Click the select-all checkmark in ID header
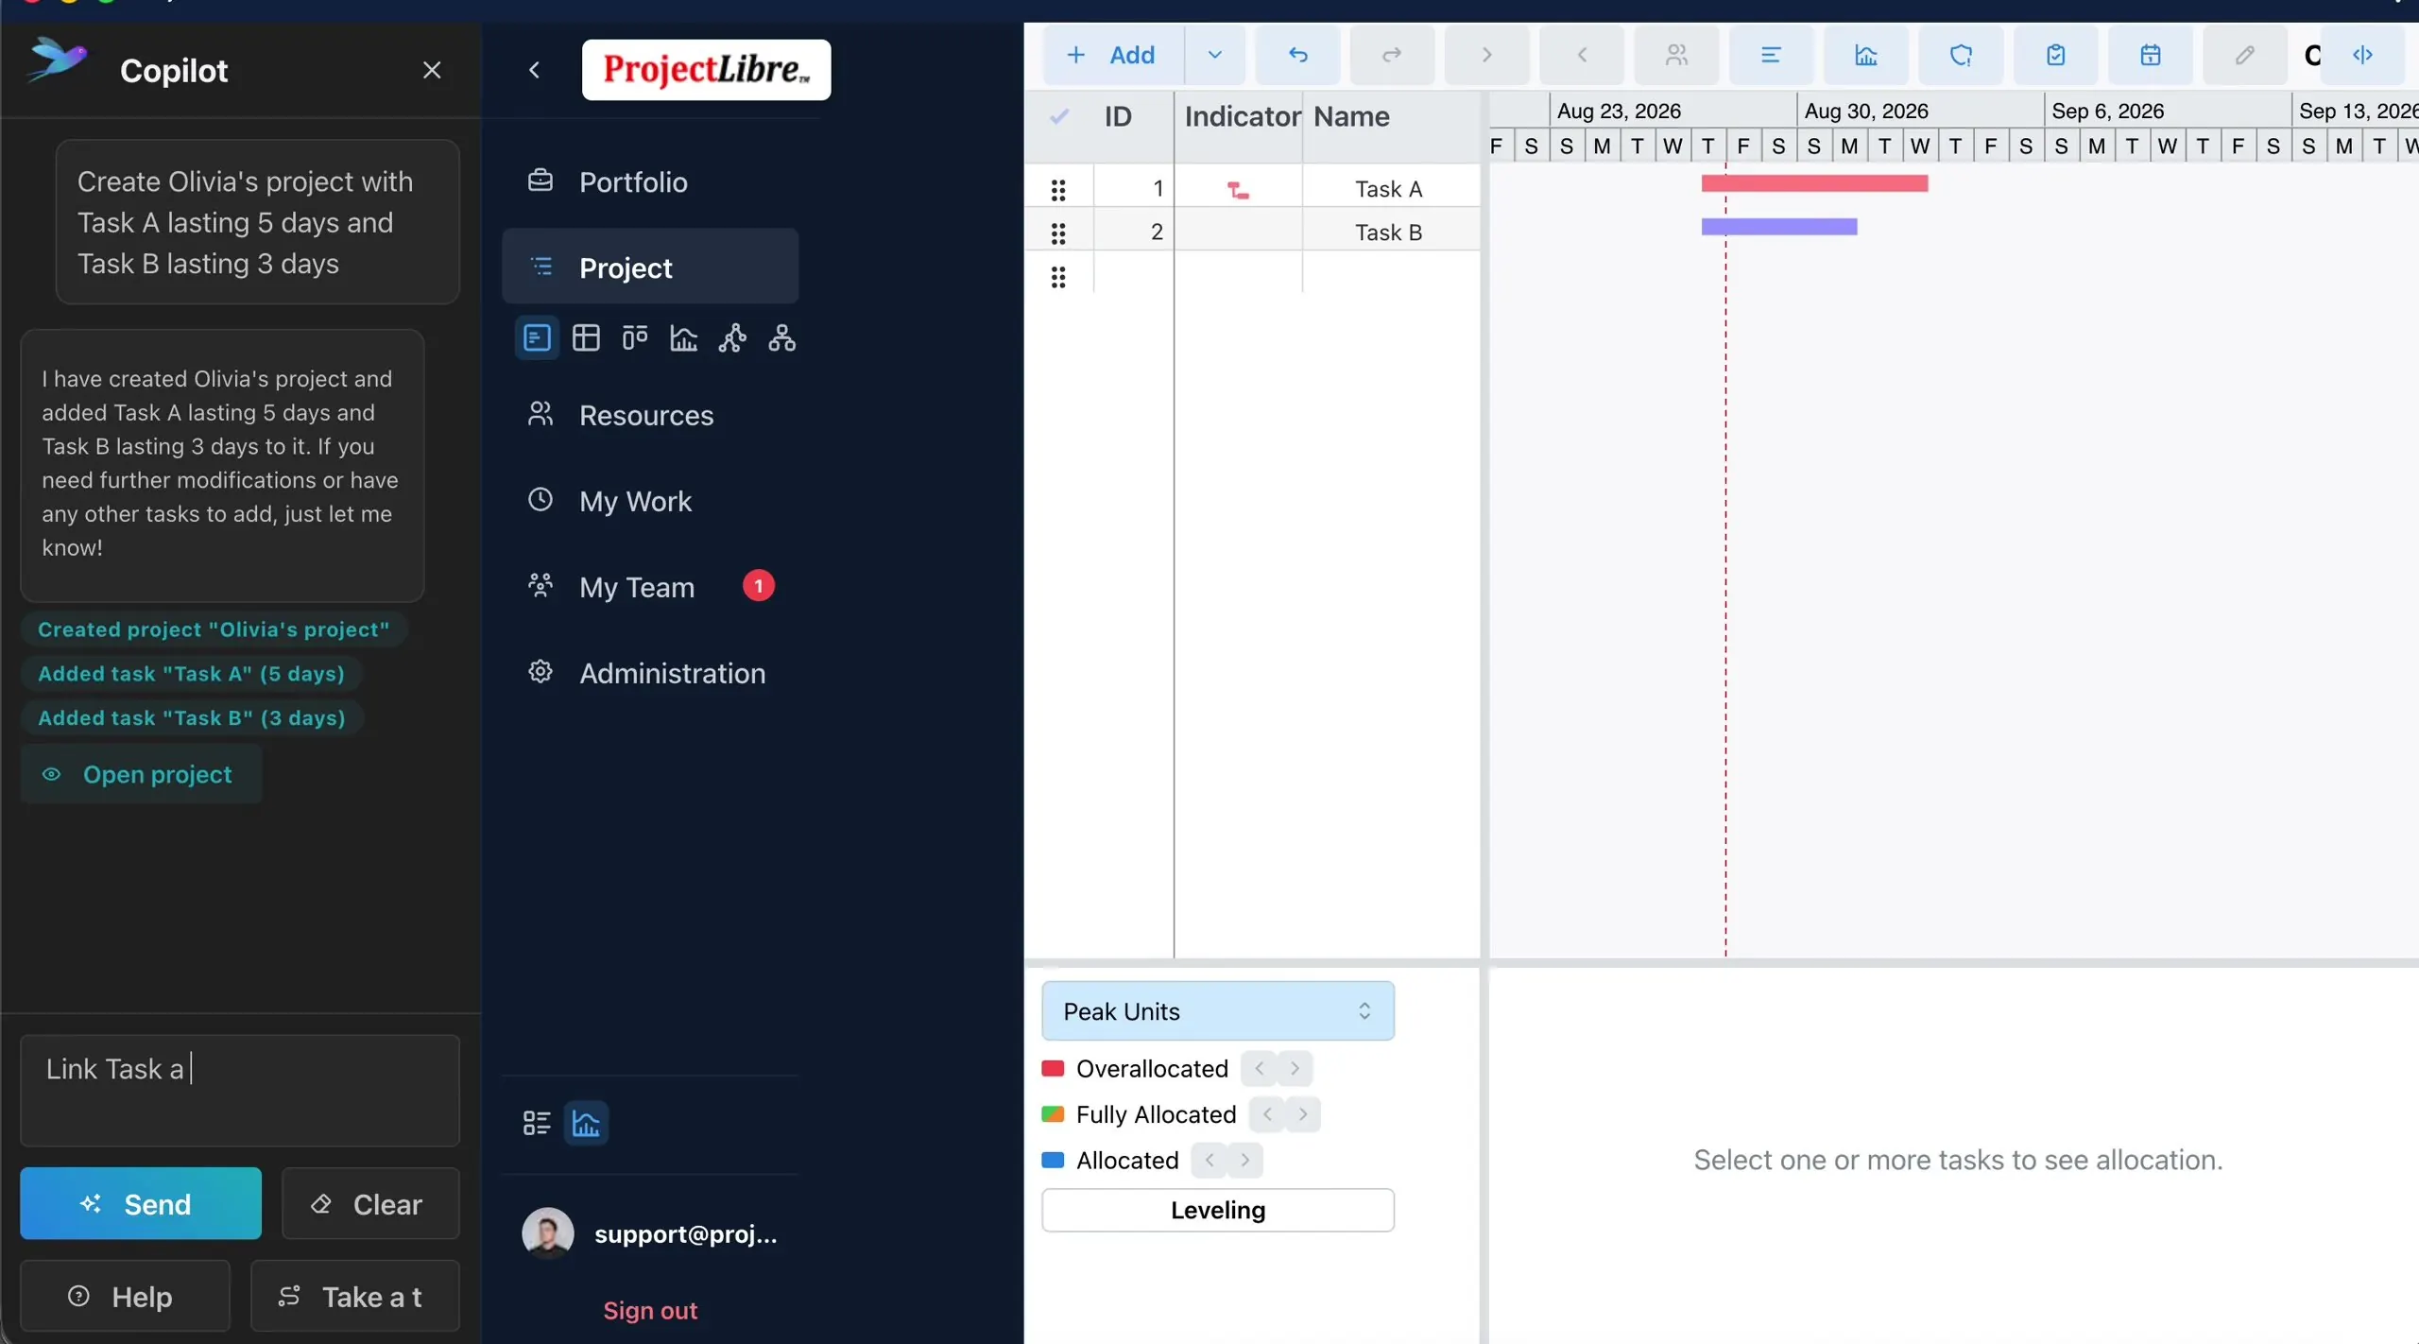Viewport: 2419px width, 1344px height. point(1059,116)
